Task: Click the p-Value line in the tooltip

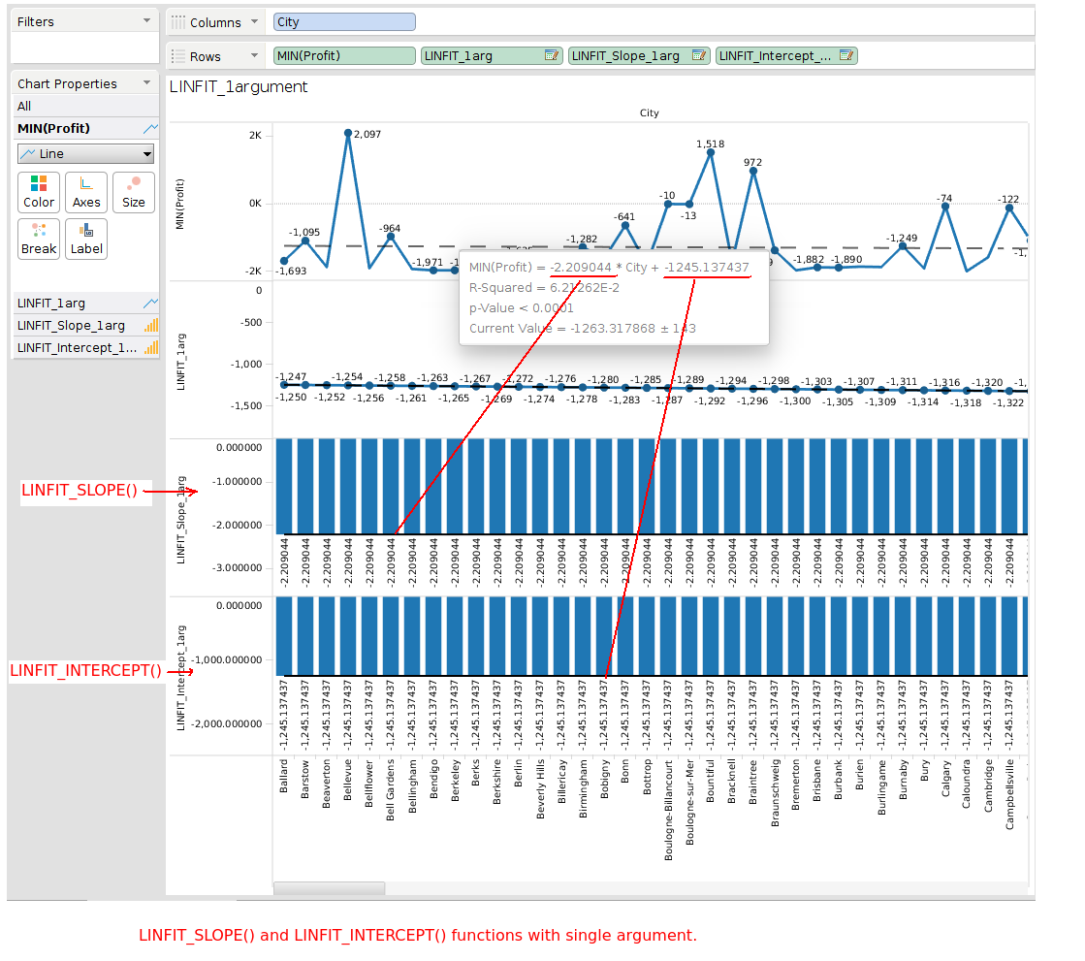Action: coord(522,307)
